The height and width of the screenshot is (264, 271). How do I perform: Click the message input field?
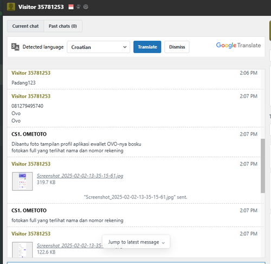click(x=136, y=263)
